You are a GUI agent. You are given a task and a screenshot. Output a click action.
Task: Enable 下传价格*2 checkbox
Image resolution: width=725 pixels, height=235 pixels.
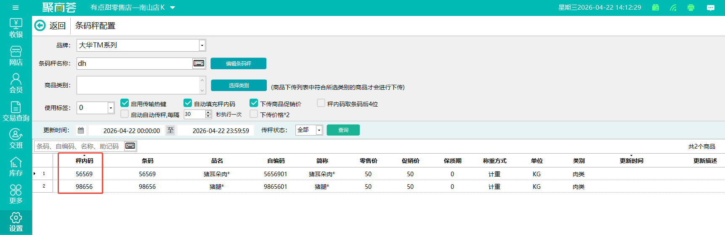click(254, 114)
